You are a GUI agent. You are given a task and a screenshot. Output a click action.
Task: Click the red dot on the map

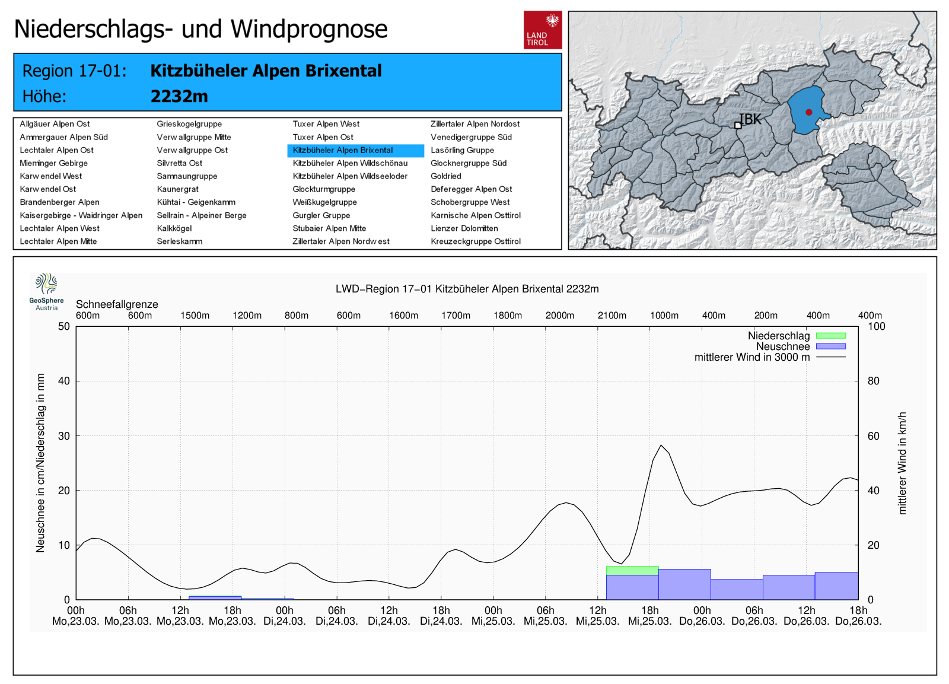pyautogui.click(x=808, y=112)
